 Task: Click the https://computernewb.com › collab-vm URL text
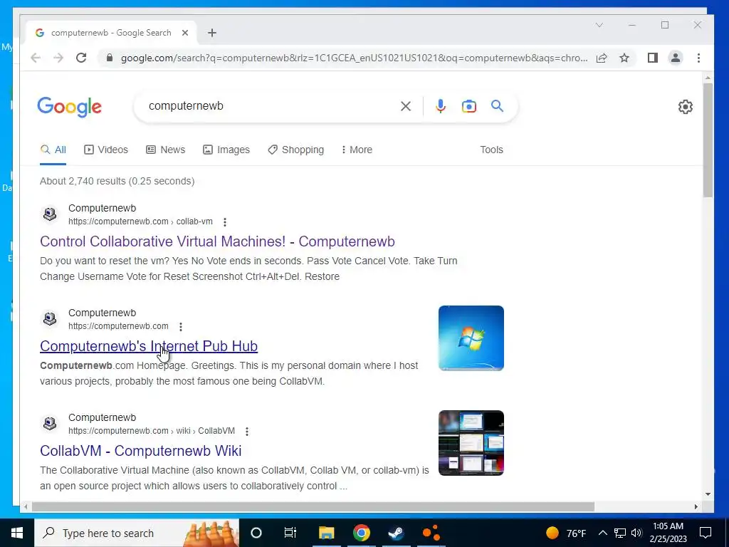(x=140, y=222)
